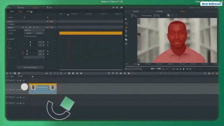Click the Replace shape button
This screenshot has height=126, width=224.
click(x=39, y=33)
